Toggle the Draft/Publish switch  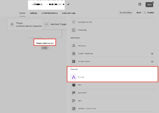144,13
